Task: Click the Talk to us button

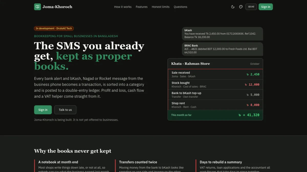Action: click(x=65, y=110)
